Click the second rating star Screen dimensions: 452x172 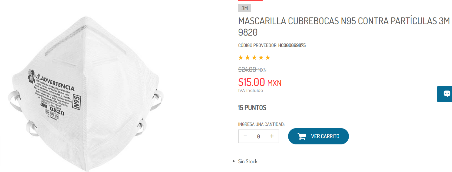[x=248, y=58]
